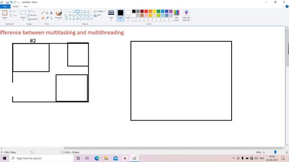Show hidden system tray icons
This screenshot has height=162, width=289.
coord(233,158)
